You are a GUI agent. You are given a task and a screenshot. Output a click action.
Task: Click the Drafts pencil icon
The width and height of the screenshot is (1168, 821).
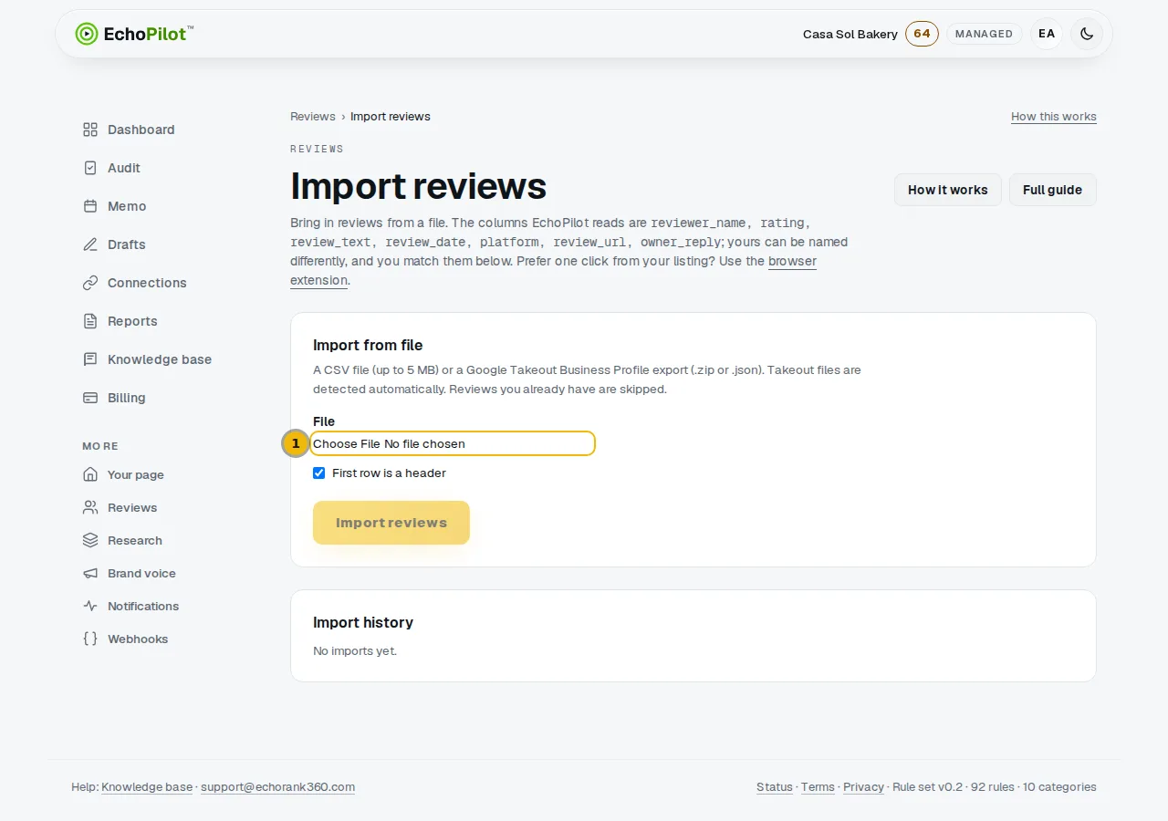90,244
